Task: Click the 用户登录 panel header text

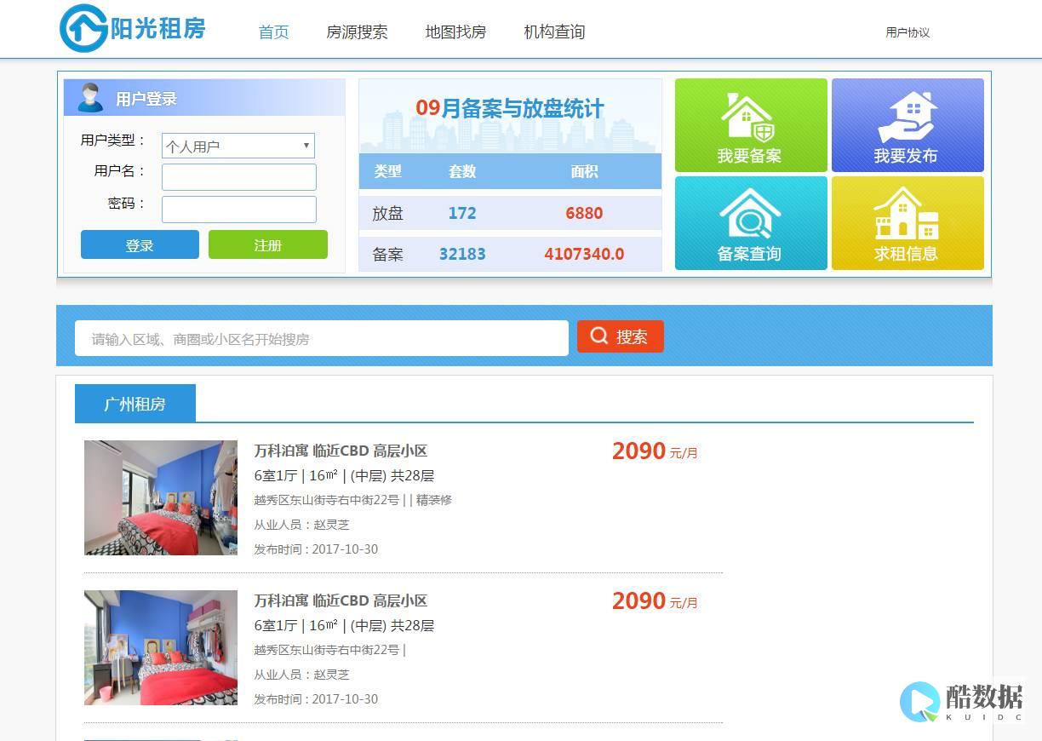Action: pyautogui.click(x=146, y=99)
